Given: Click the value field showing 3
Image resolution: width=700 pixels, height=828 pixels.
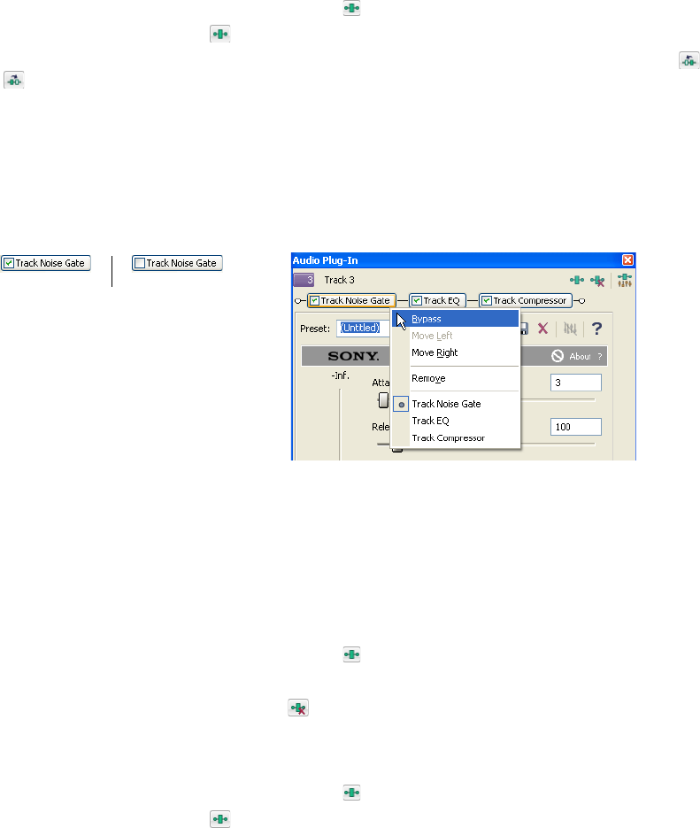Looking at the screenshot, I should [x=575, y=383].
